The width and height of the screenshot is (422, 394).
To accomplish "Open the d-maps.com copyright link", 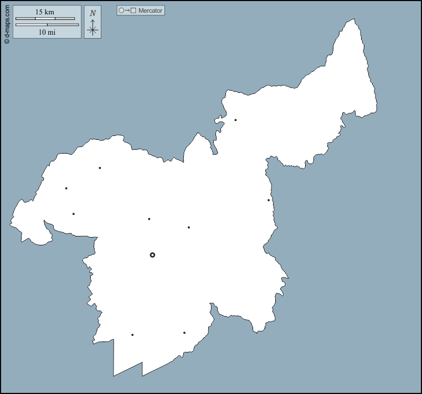I will [7, 25].
